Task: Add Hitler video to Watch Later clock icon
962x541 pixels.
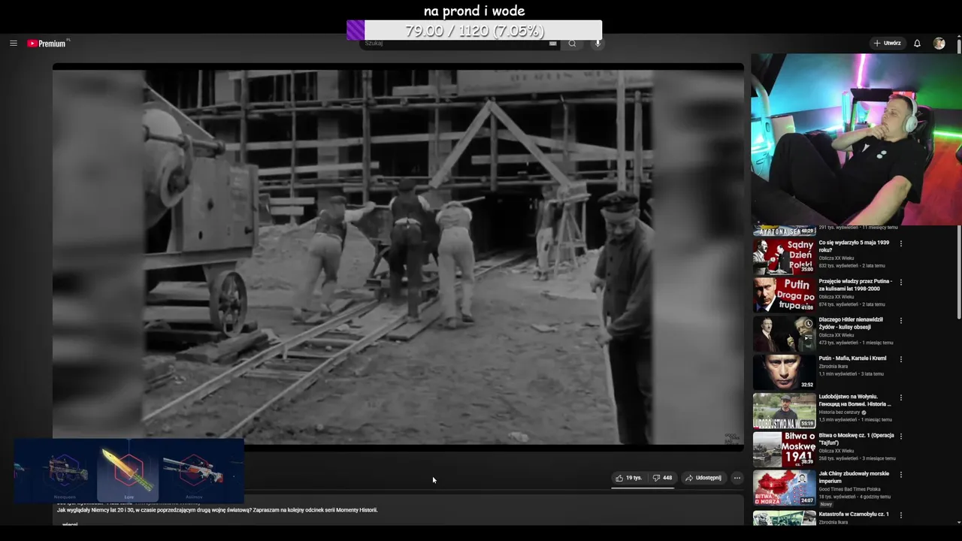Action: point(808,324)
